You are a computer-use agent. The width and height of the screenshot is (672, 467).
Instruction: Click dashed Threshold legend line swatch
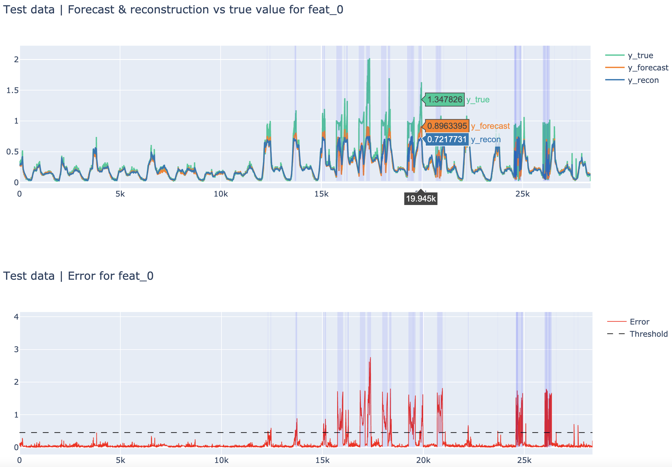click(616, 334)
